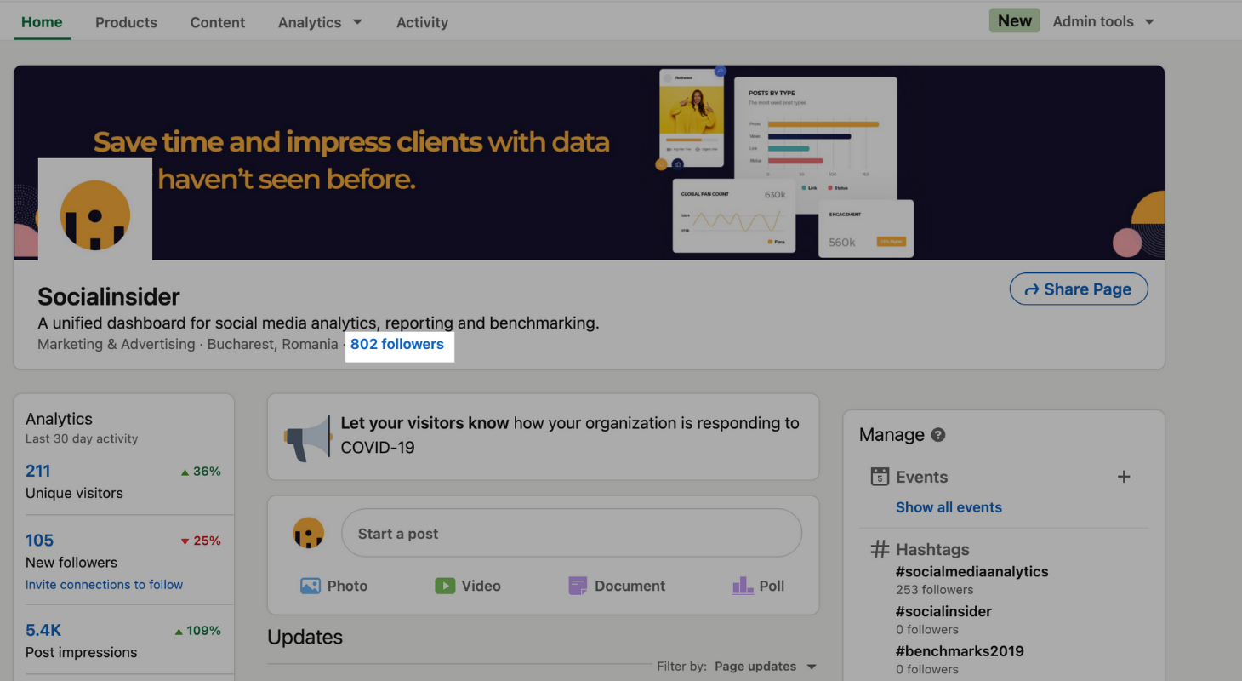This screenshot has height=681, width=1242.
Task: Open the 802 followers link
Action: click(397, 344)
